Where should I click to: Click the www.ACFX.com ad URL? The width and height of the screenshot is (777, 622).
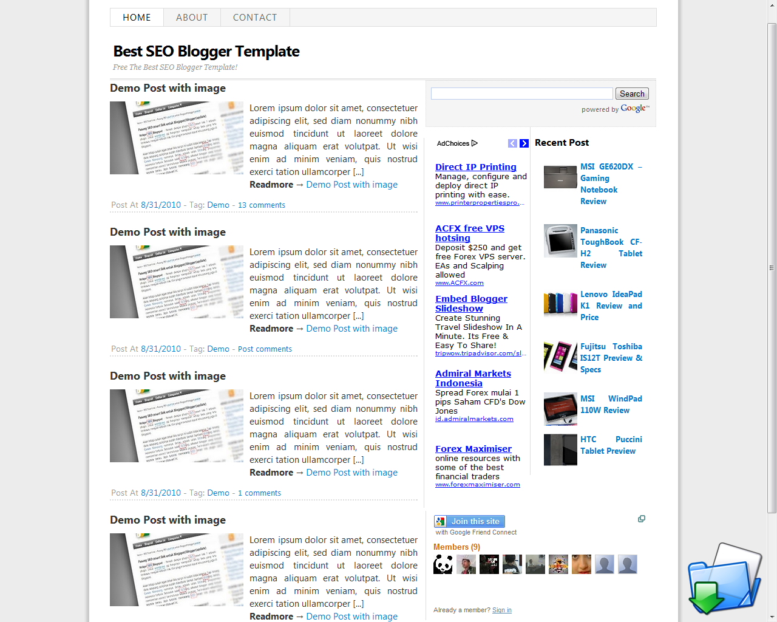(x=460, y=283)
